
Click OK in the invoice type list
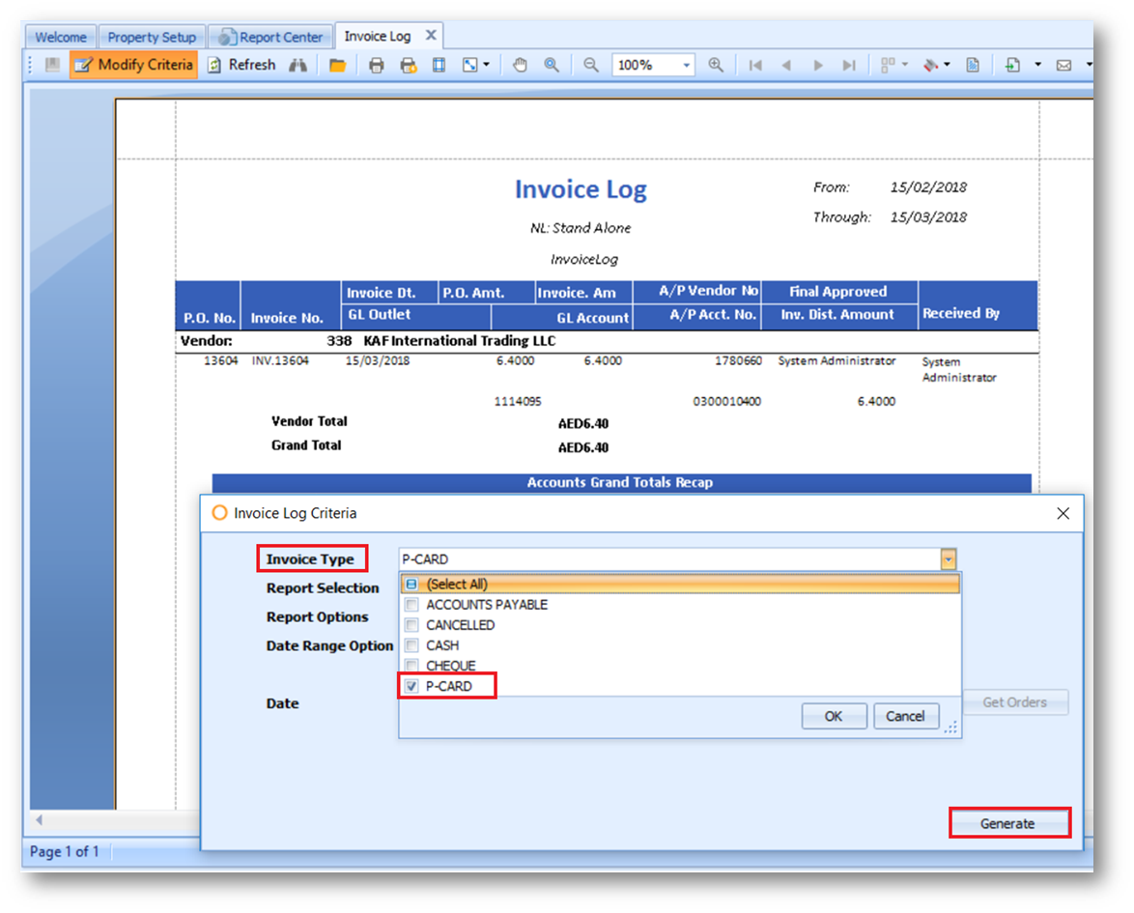point(834,716)
